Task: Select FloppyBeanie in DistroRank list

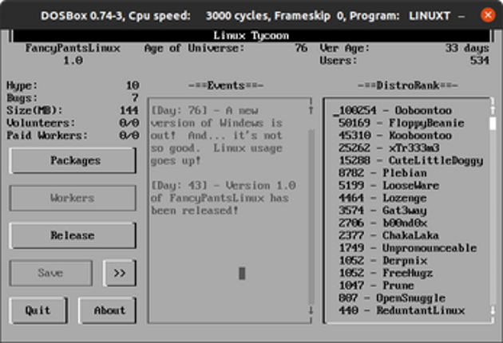Action: point(402,123)
